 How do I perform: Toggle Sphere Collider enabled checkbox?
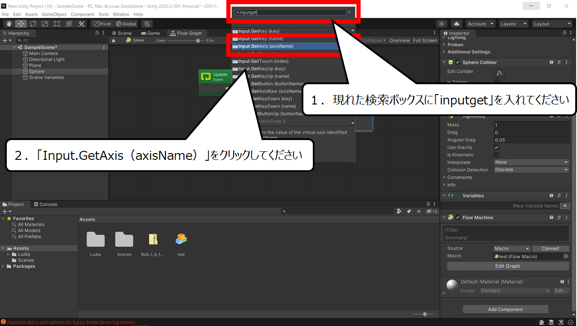[x=458, y=63]
